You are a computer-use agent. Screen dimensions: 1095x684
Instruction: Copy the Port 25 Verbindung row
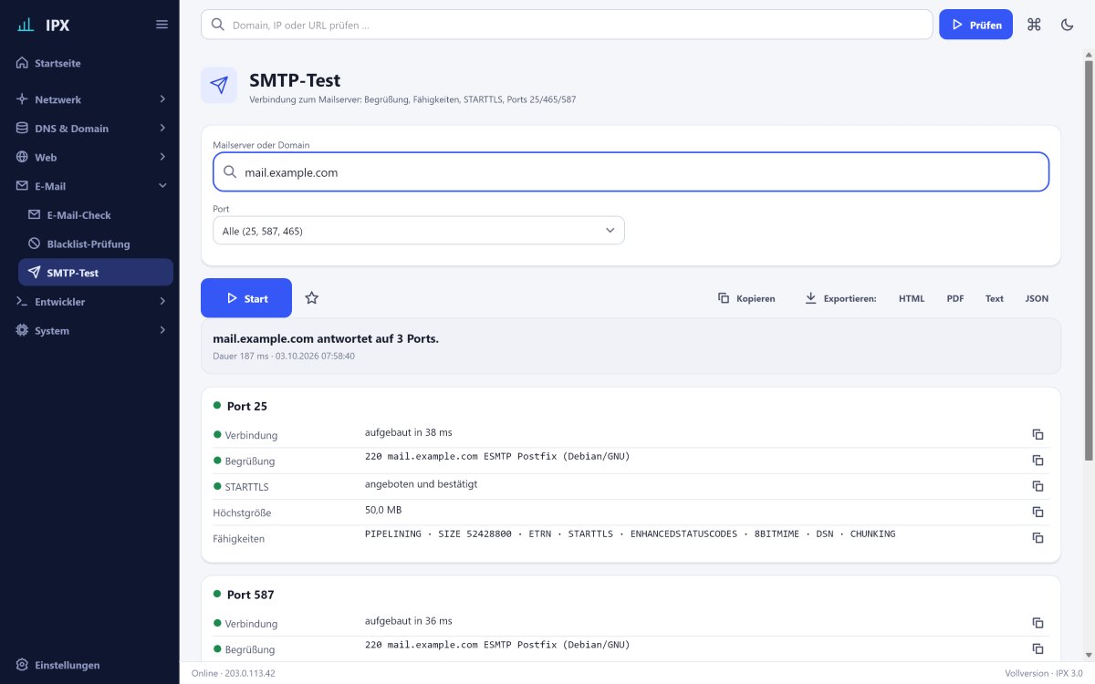(1038, 435)
